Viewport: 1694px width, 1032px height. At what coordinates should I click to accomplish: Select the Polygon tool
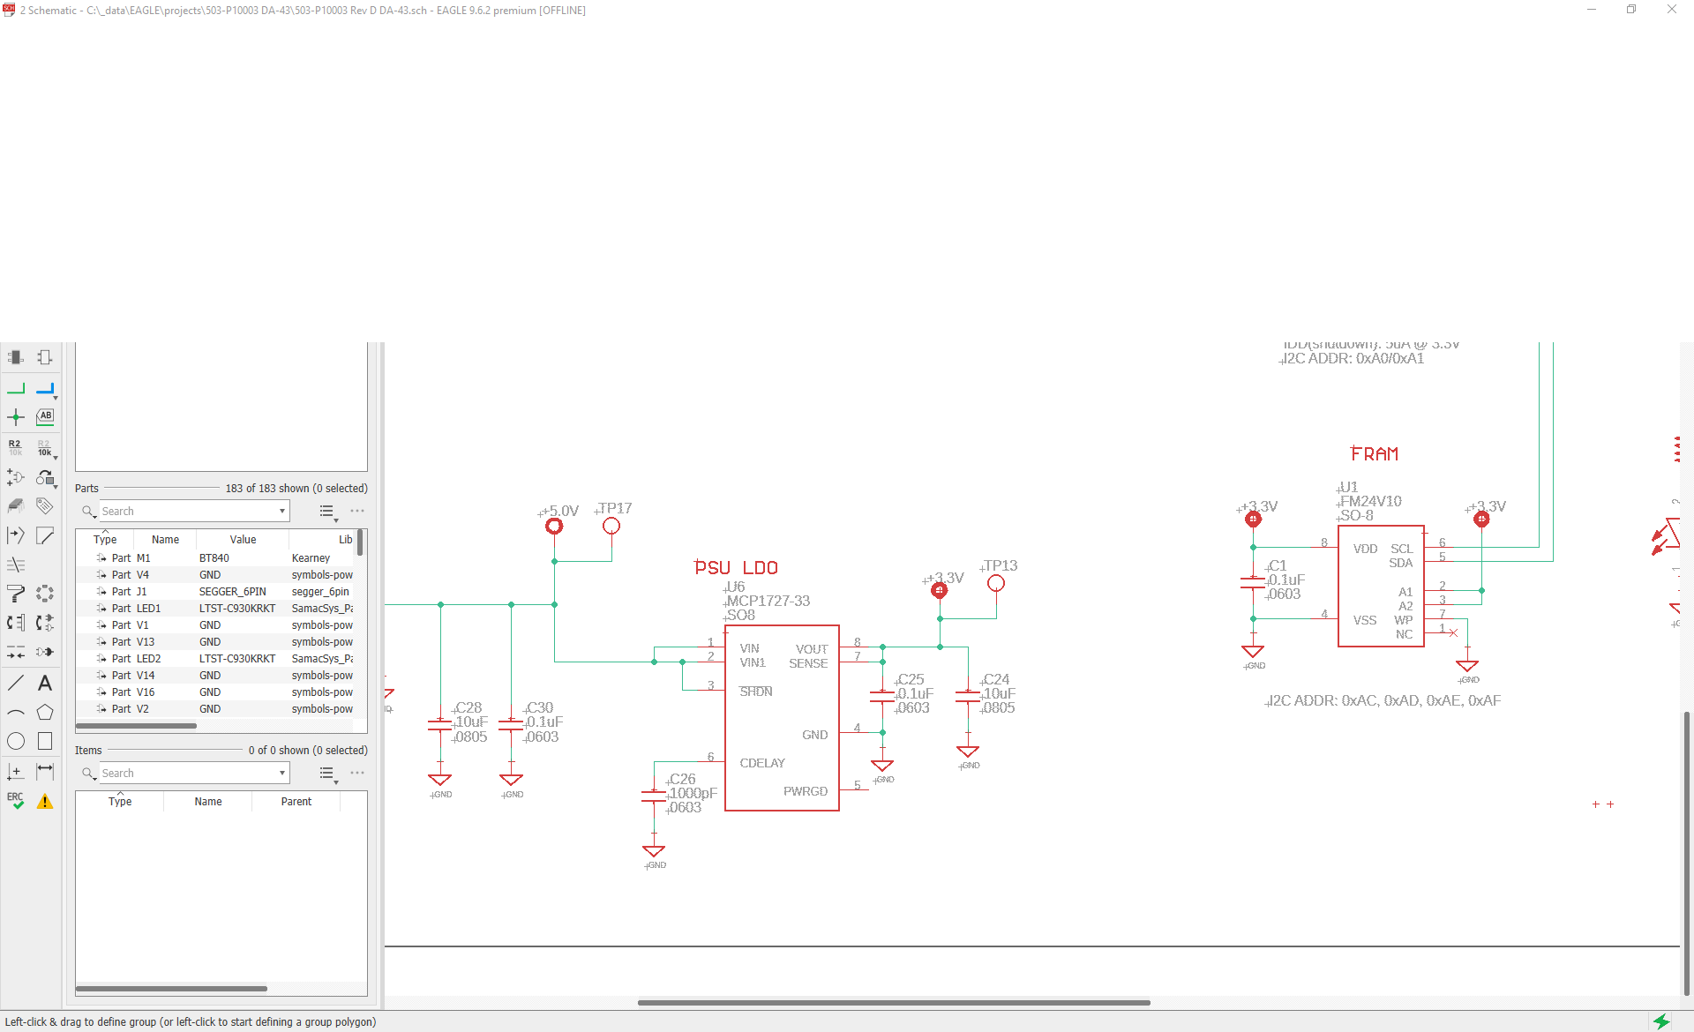pyautogui.click(x=45, y=712)
